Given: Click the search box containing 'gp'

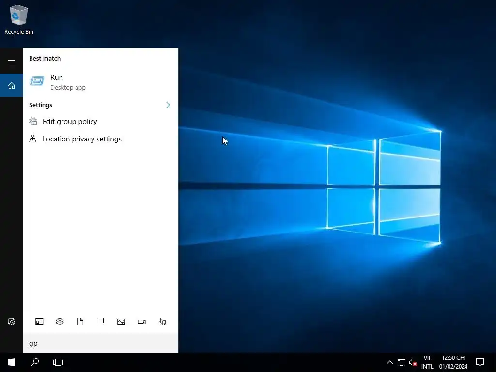Looking at the screenshot, I should coord(101,343).
